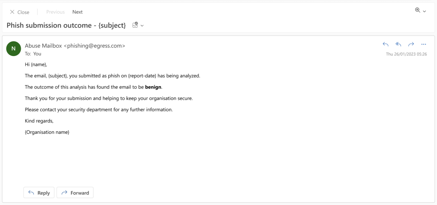Click the Thu 26/01/2023 timestamp
This screenshot has width=437, height=205.
[406, 54]
